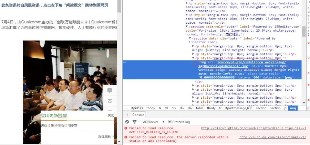Click the data-w value "600"
The image size is (310, 145).
[256, 78]
